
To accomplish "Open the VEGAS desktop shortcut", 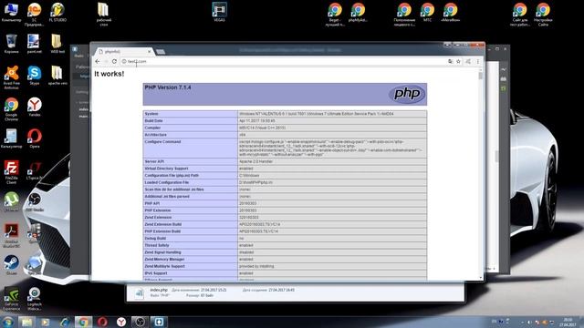I will click(x=219, y=12).
